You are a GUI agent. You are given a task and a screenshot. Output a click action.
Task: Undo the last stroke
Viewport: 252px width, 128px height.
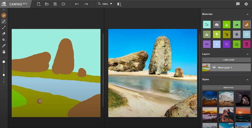(77, 4)
